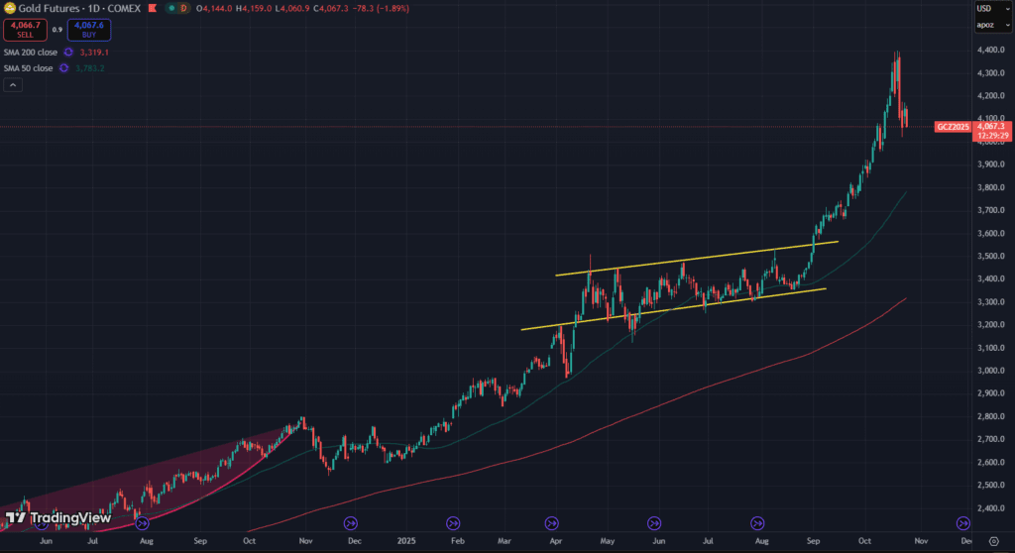
Task: Click contract rollover icon near Dec 2024
Action: (x=349, y=522)
